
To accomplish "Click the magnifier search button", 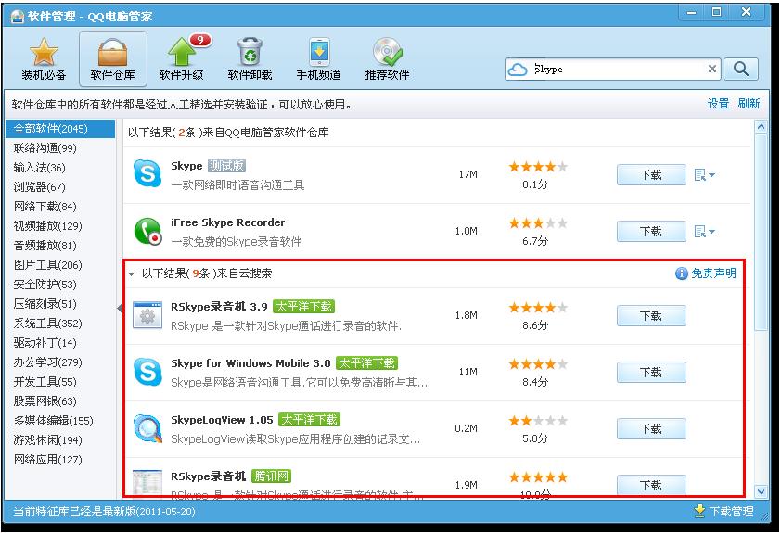I will [x=740, y=70].
